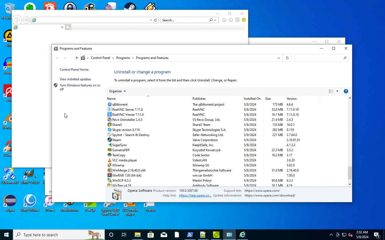Select the WinSCP 6.3.3 row
385x240 pixels.
213,181
